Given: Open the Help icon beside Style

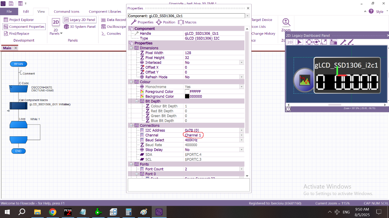Looking at the screenshot, I should [371, 11].
